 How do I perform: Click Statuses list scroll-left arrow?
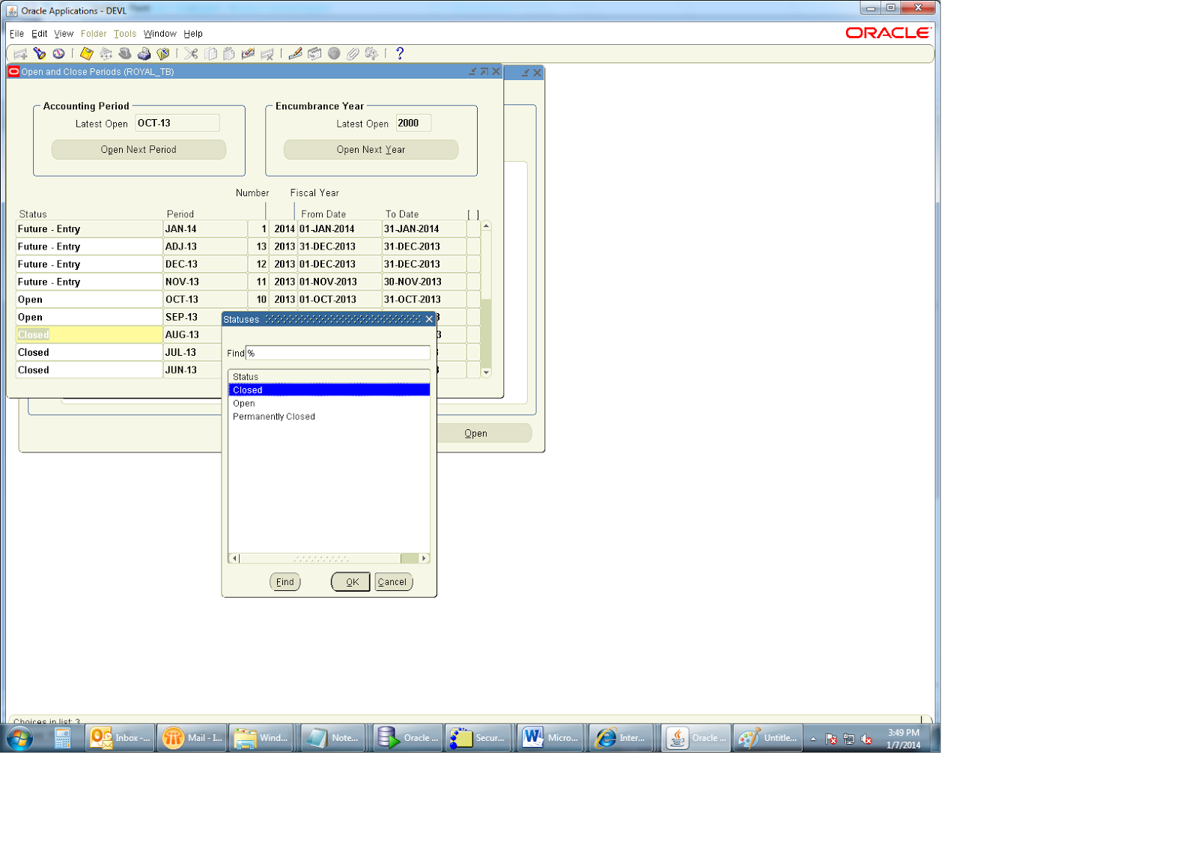[x=234, y=559]
